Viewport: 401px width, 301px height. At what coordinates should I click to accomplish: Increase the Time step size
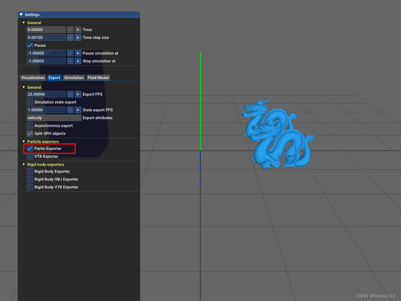pyautogui.click(x=78, y=38)
